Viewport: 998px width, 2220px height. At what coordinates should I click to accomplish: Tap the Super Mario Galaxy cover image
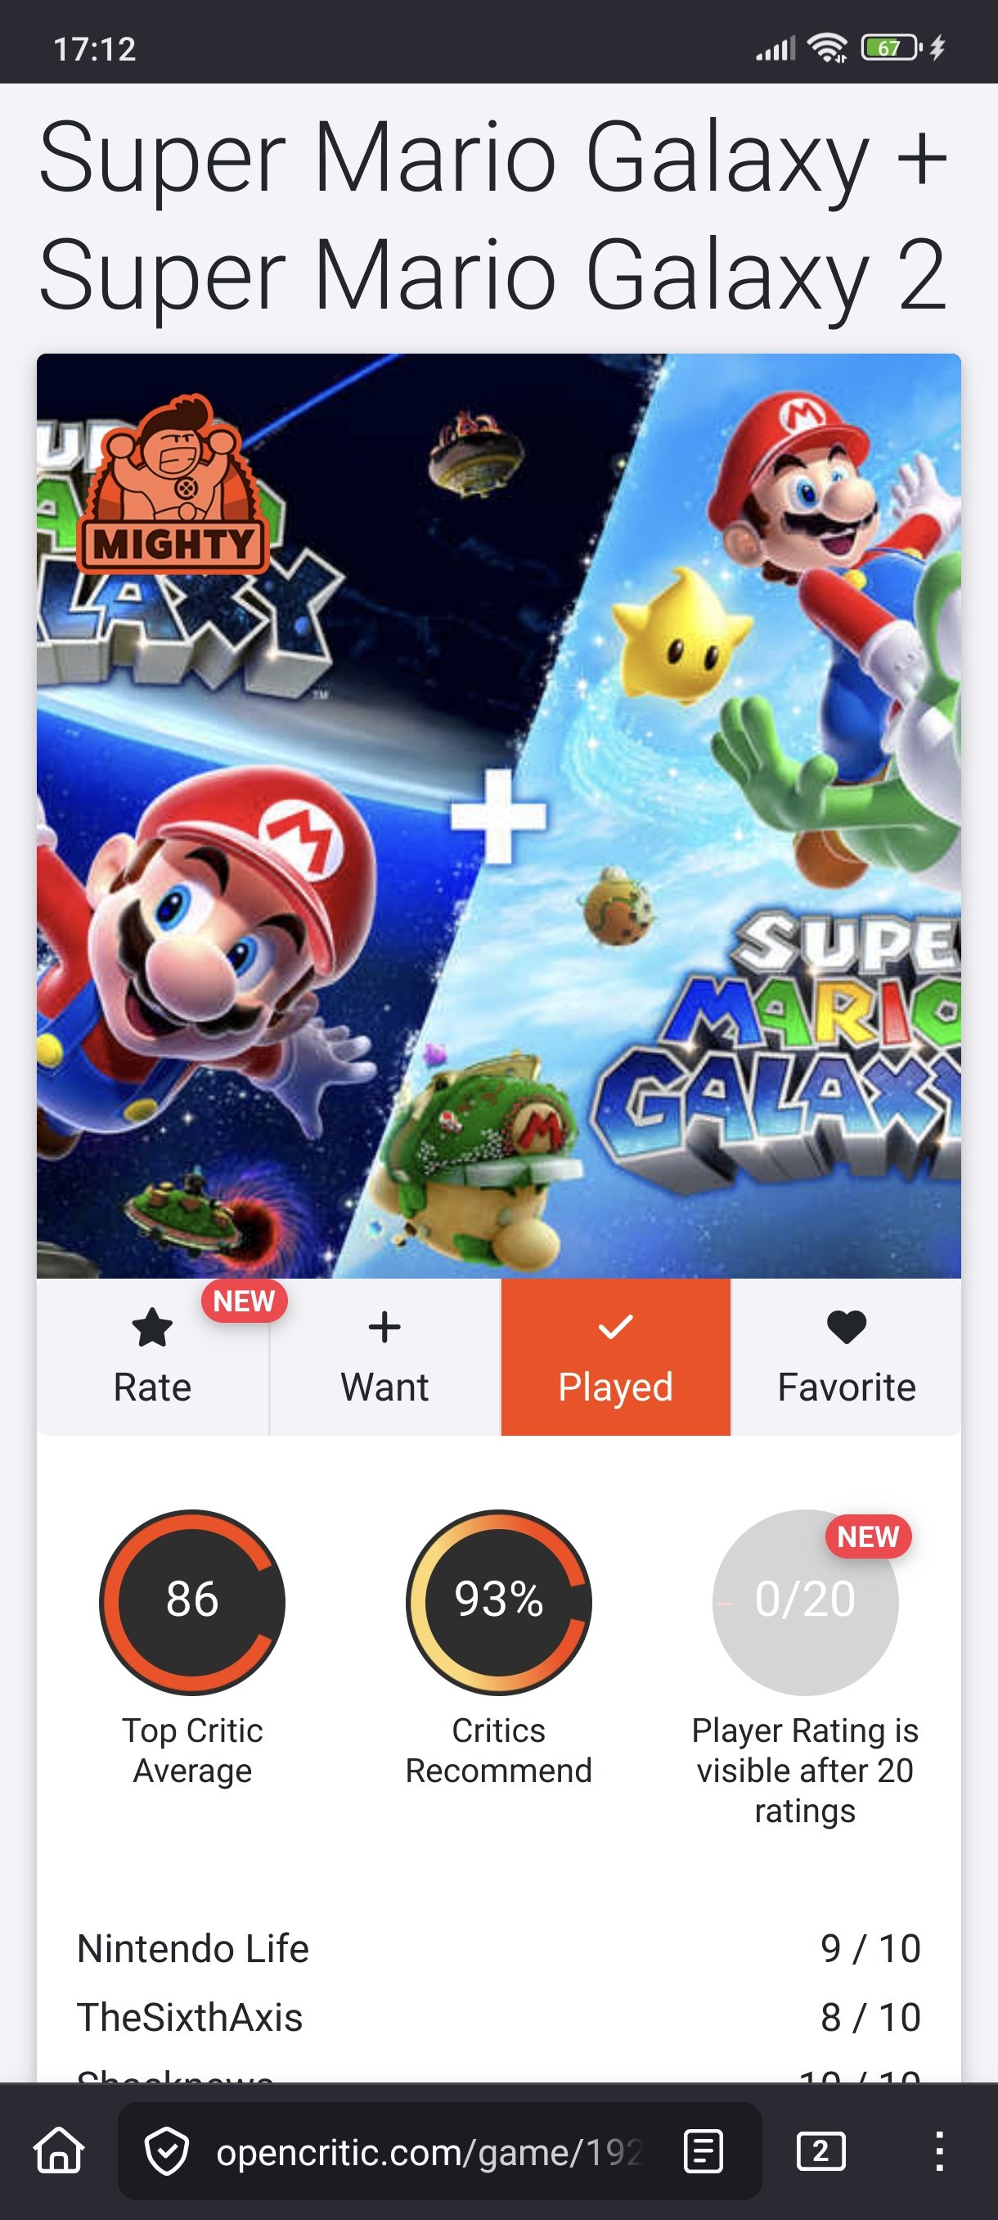coord(498,815)
